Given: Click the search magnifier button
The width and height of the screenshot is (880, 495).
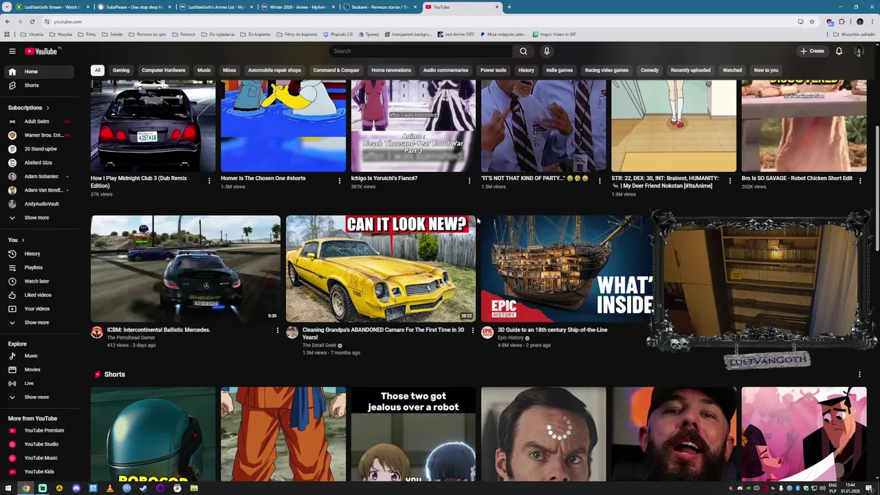Looking at the screenshot, I should (x=523, y=51).
